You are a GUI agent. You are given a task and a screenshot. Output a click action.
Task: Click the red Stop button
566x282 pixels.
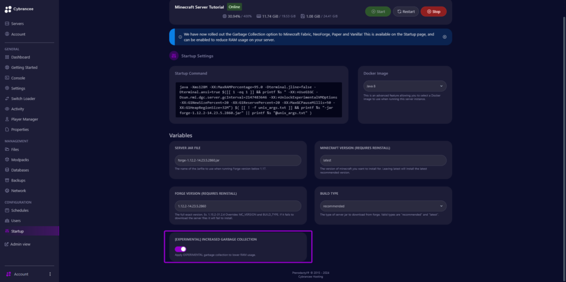[x=433, y=12]
